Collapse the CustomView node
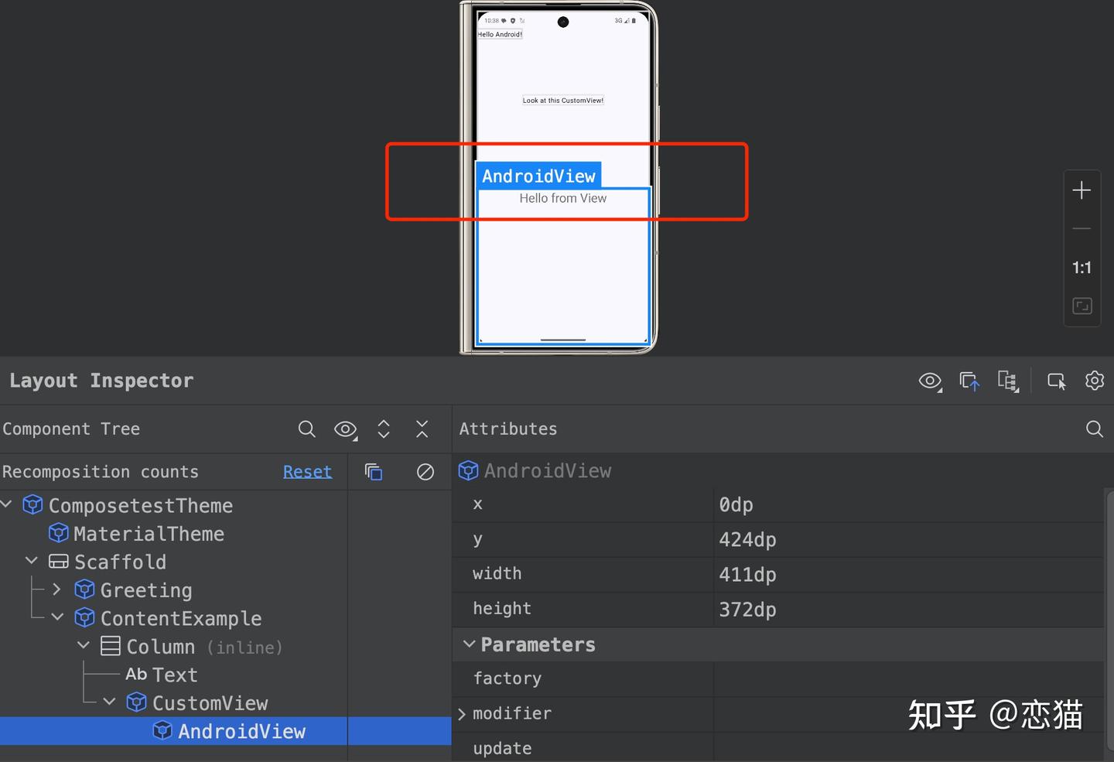The width and height of the screenshot is (1114, 762). (110, 702)
